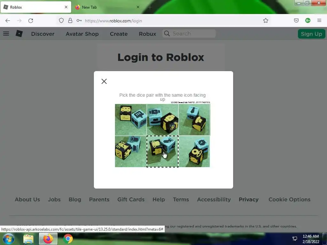
Task: Open File Explorer from the taskbar
Action: tap(28, 239)
